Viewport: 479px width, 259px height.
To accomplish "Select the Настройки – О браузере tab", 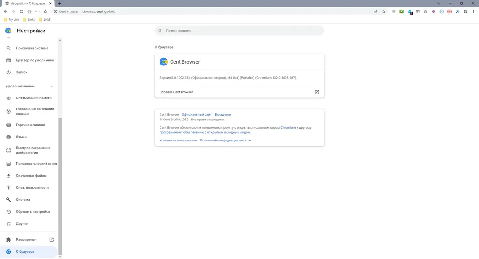I will [27, 3].
